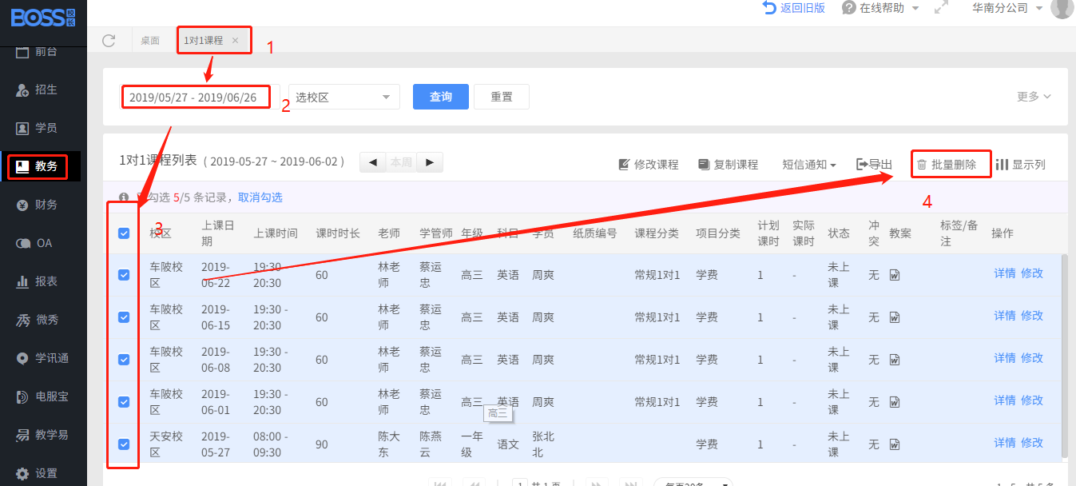
Task: Open the 报表 reports chart icon
Action: pos(22,281)
